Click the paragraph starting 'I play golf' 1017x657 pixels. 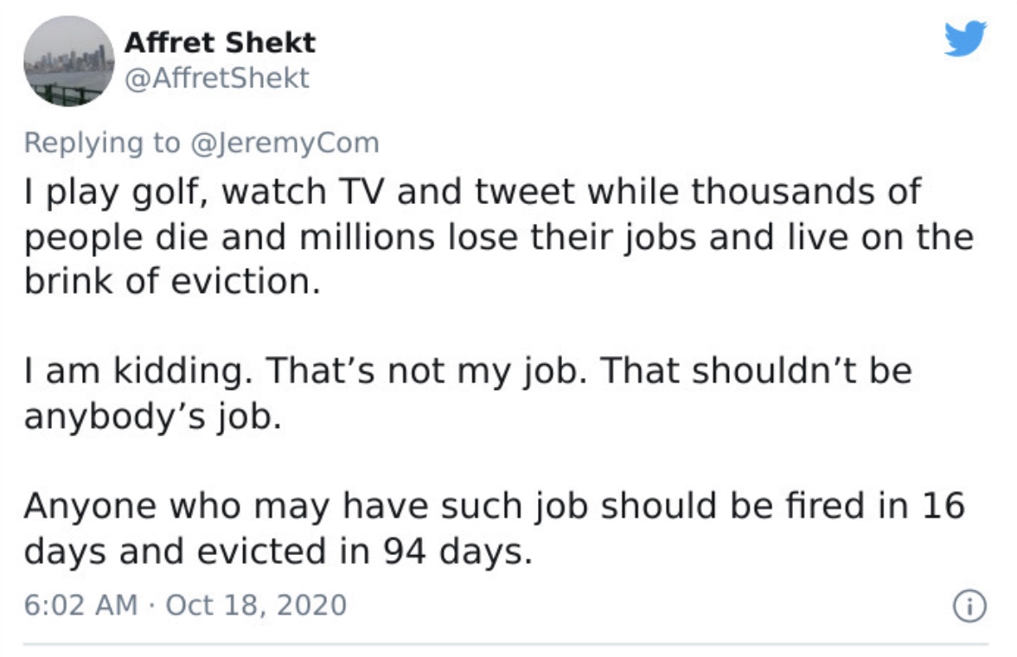coord(499,236)
